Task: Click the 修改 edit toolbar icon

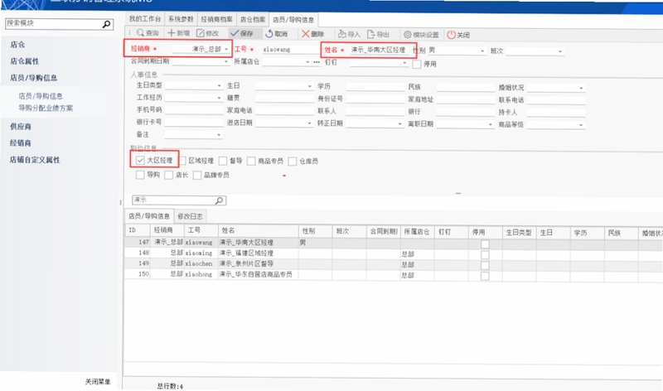Action: (201, 33)
